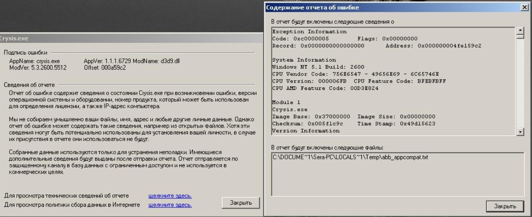Click scrollbar up arrow in report details
The width and height of the screenshot is (532, 217).
(520, 30)
